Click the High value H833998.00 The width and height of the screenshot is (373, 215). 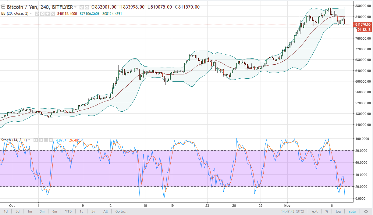(x=132, y=7)
